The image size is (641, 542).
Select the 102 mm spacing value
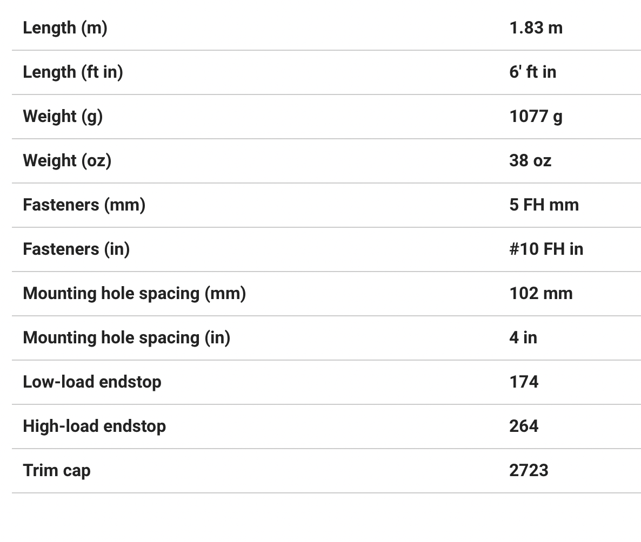[x=540, y=293]
